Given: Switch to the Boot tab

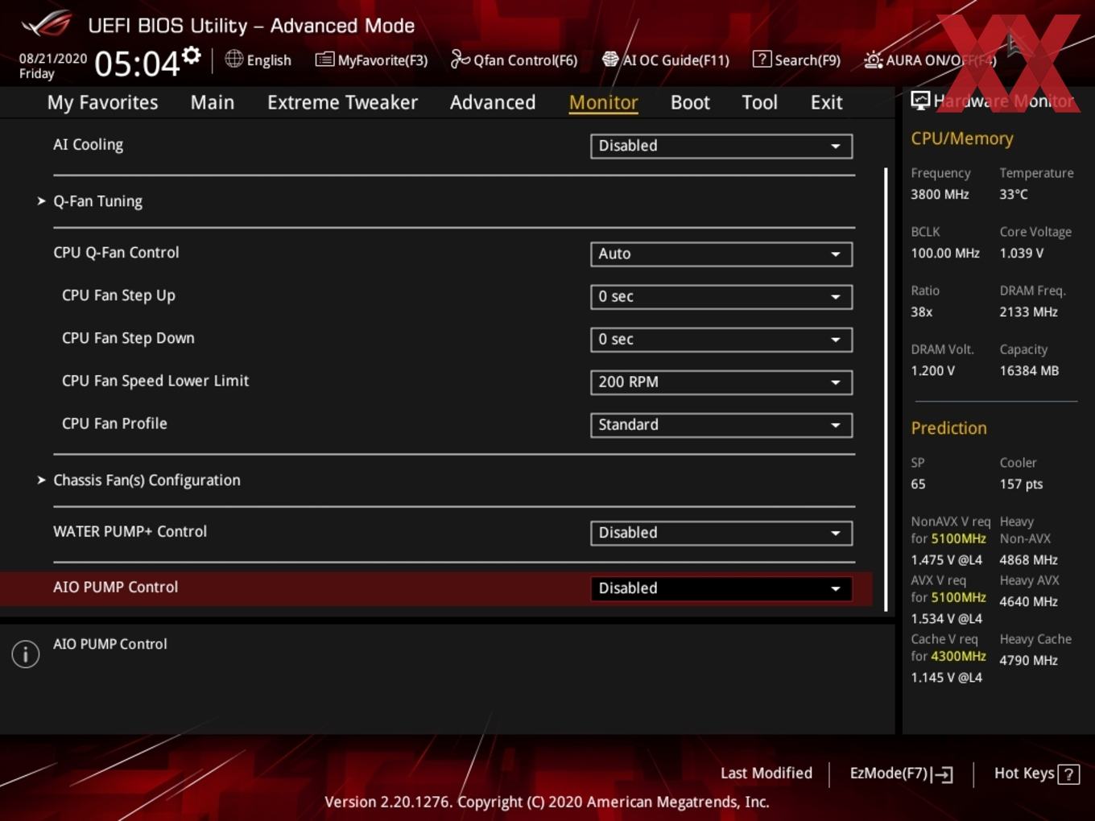Looking at the screenshot, I should (690, 102).
